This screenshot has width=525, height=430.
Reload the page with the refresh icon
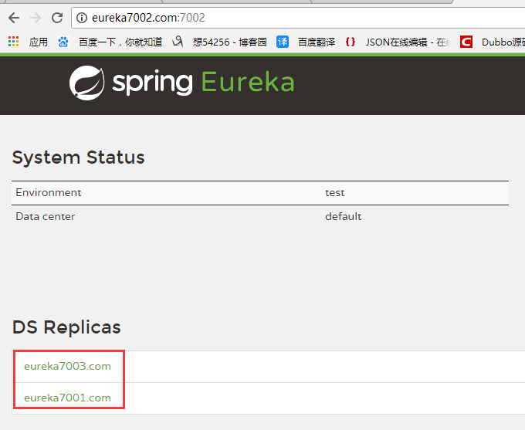coord(57,18)
